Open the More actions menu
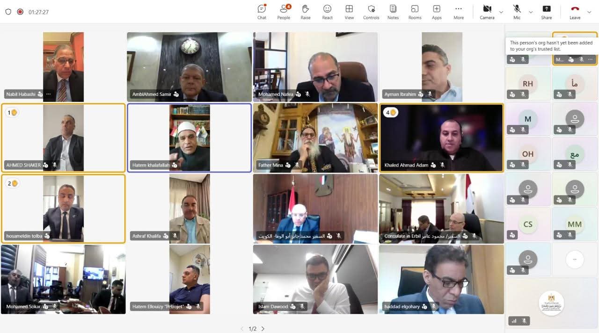The height and width of the screenshot is (333, 599). pos(459,12)
